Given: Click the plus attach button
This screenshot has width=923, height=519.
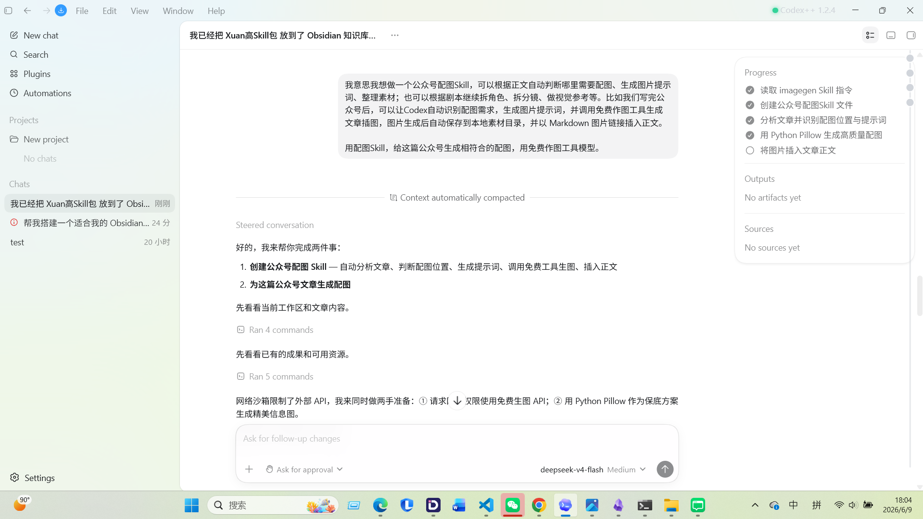Looking at the screenshot, I should click(x=249, y=469).
